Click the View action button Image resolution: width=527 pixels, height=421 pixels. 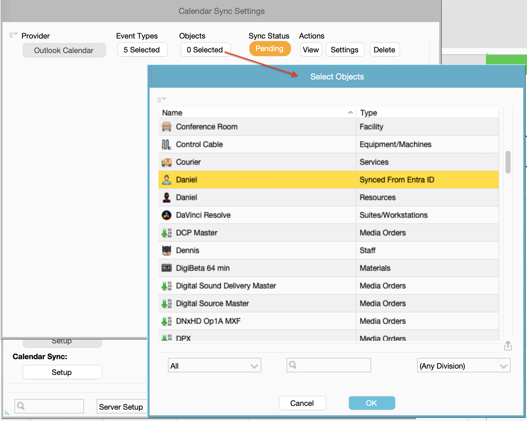click(x=311, y=50)
